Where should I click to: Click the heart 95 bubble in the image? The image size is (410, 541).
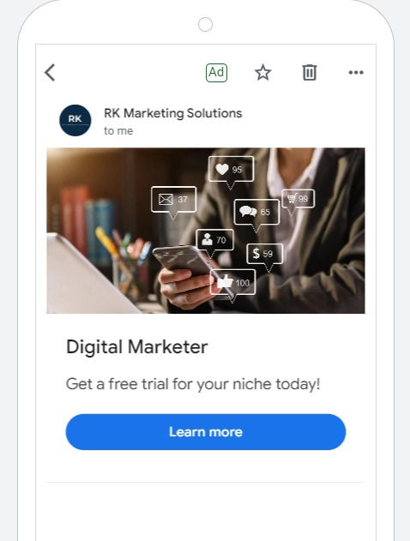[231, 170]
